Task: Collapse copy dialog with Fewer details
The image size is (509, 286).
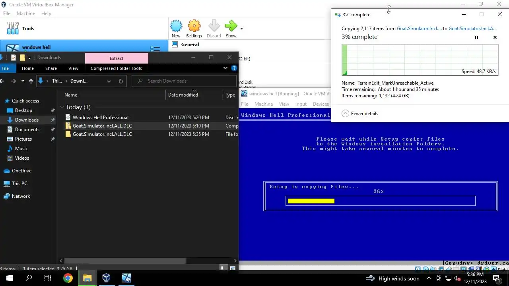Action: click(360, 114)
